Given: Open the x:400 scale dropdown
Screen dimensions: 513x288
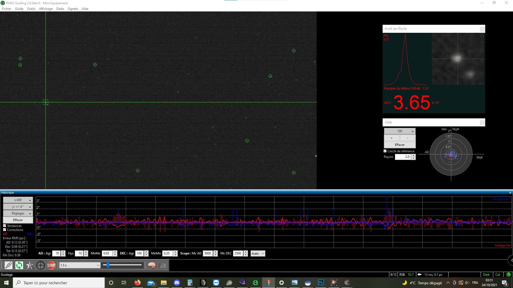Looking at the screenshot, I should point(18,200).
